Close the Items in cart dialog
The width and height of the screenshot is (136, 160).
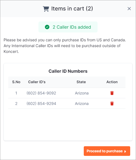click(129, 9)
